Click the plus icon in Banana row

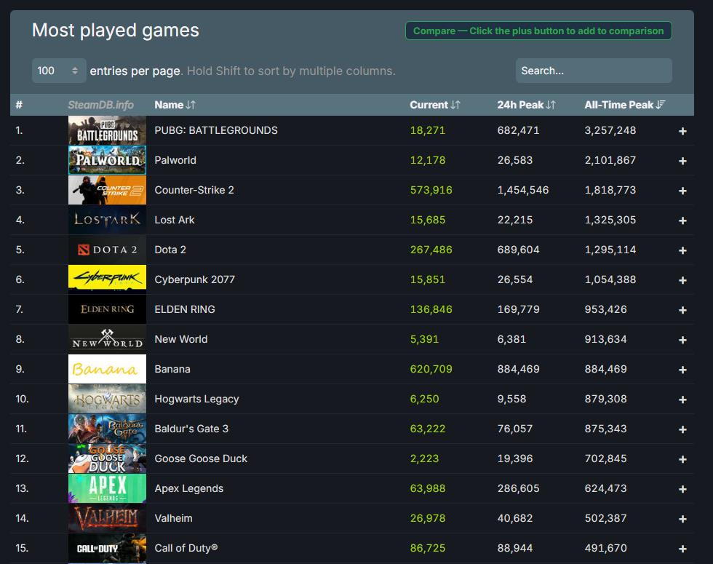682,370
